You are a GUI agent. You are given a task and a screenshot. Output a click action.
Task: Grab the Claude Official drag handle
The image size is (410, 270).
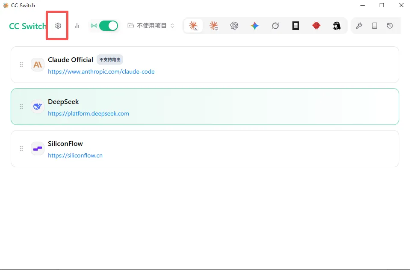(21, 65)
